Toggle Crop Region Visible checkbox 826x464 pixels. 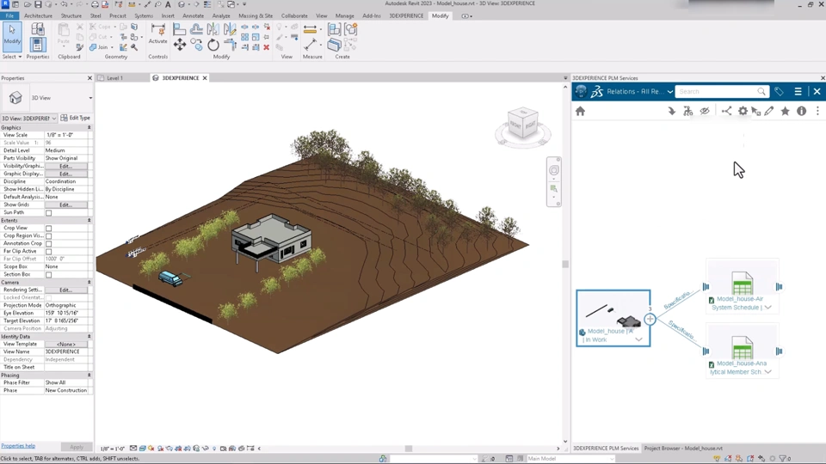click(48, 236)
